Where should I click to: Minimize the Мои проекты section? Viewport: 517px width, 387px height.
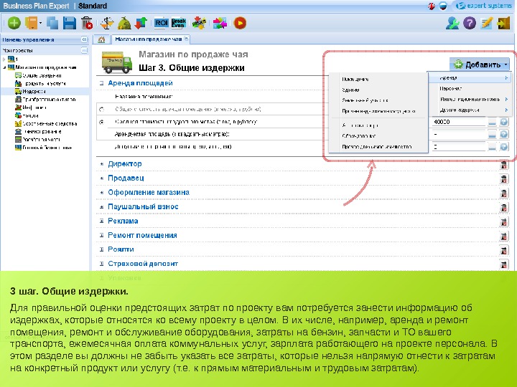(84, 50)
